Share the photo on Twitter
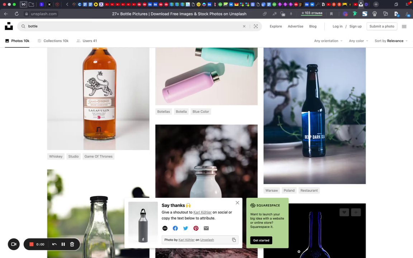Screen dimensions: 413x258 185,228
